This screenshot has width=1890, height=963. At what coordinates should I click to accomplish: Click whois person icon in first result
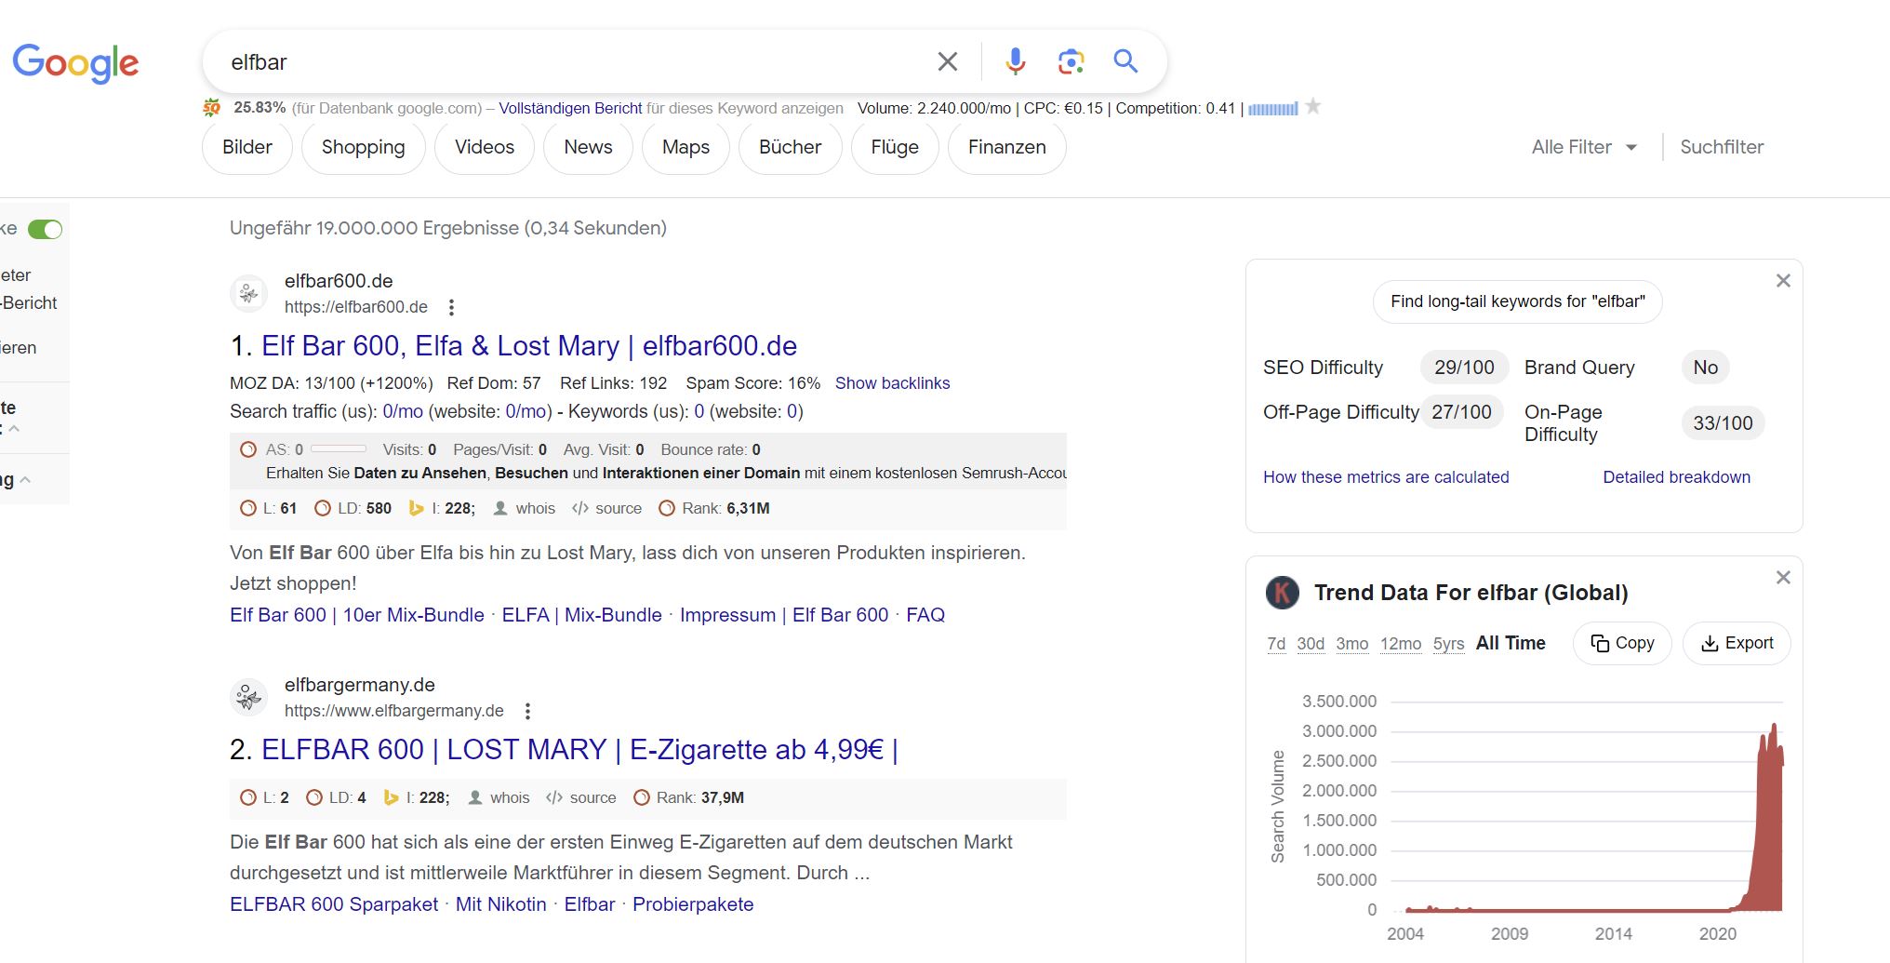coord(500,508)
